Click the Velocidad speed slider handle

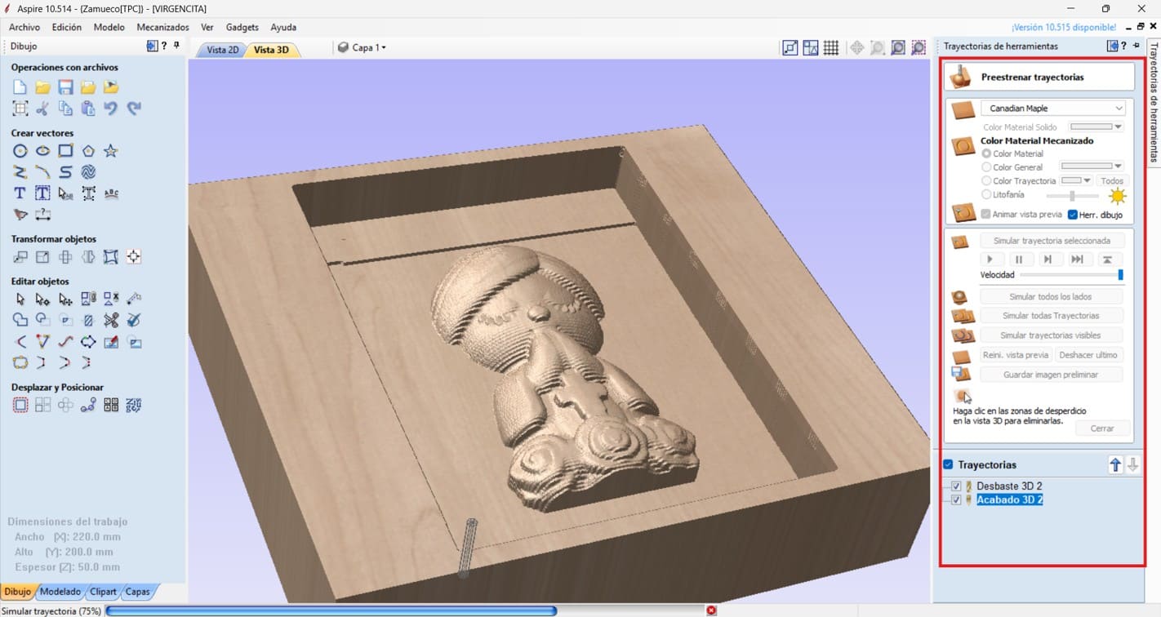(1120, 275)
